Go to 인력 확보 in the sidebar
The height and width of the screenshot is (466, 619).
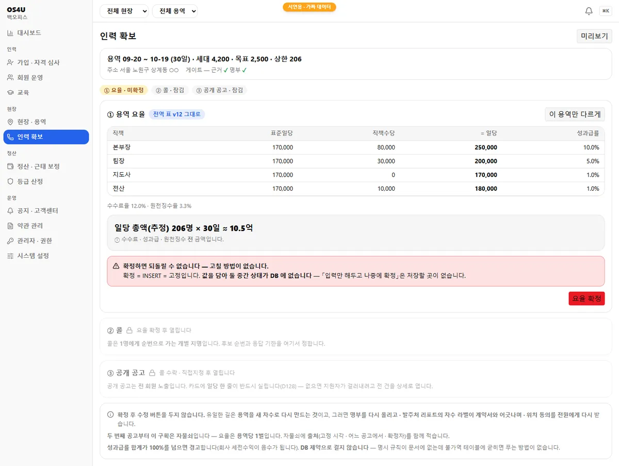(x=46, y=137)
